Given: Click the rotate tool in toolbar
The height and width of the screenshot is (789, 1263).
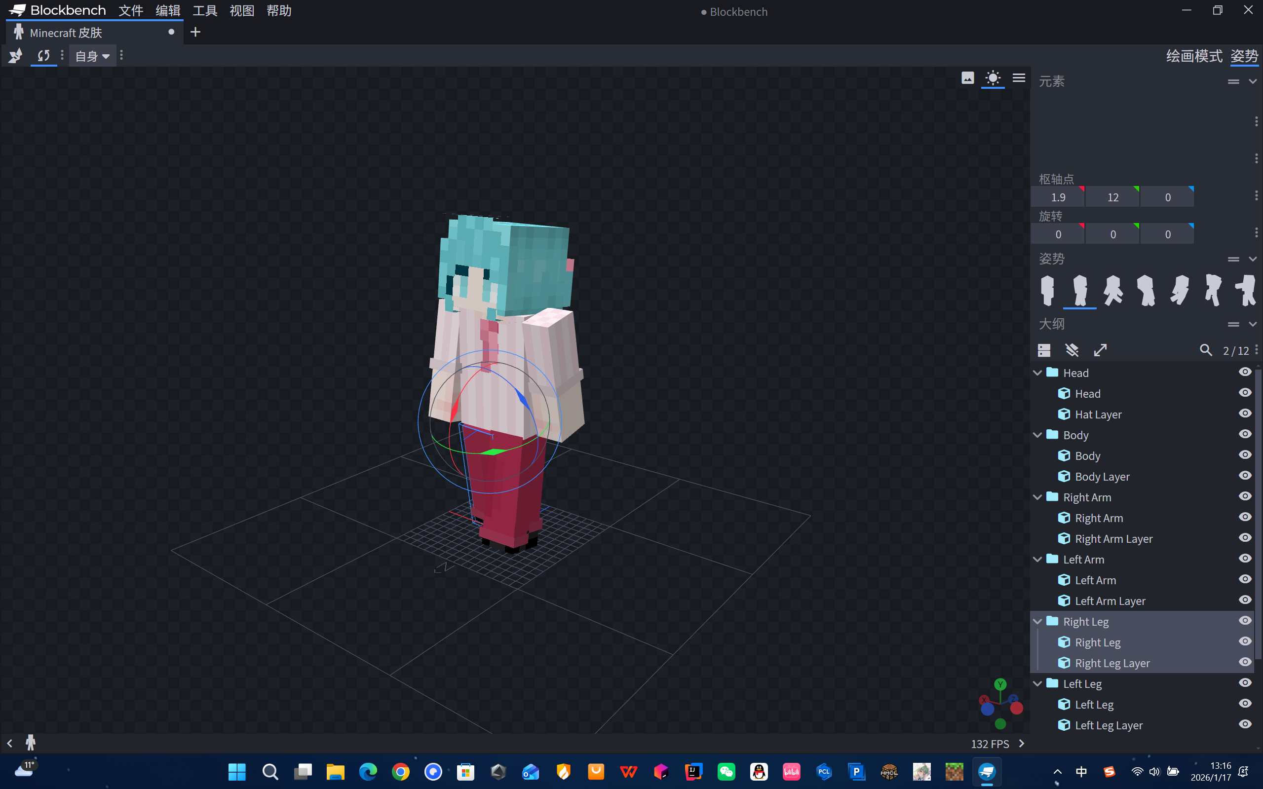Looking at the screenshot, I should 43,55.
